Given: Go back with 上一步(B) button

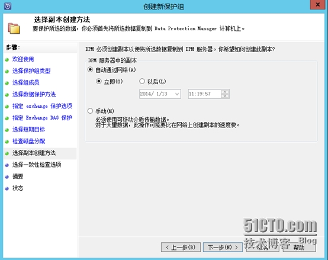Looking at the screenshot, I should click(x=181, y=247).
